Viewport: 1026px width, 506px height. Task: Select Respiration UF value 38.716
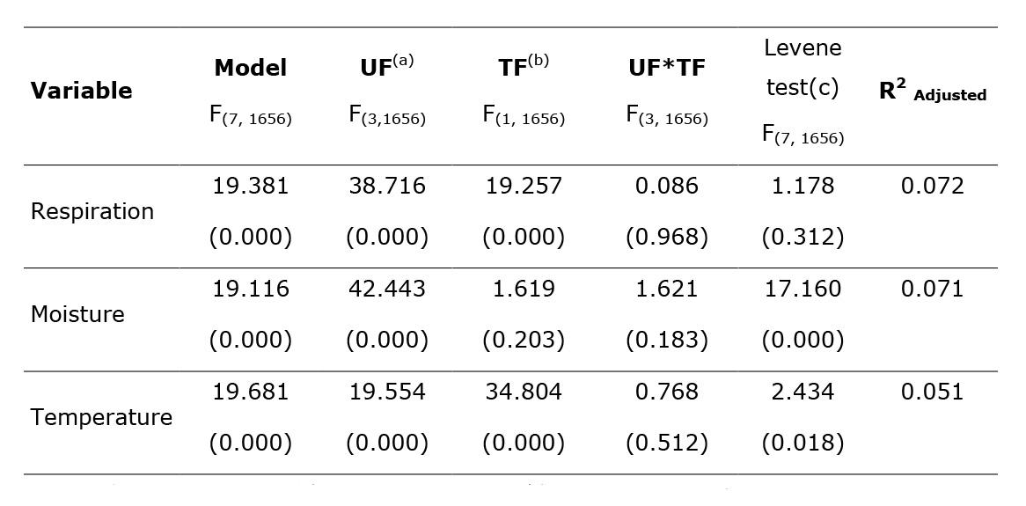(x=386, y=187)
